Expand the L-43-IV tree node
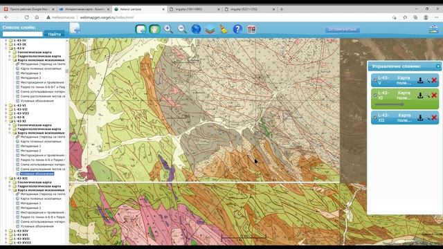This screenshot has width=443, height=249. (6, 40)
